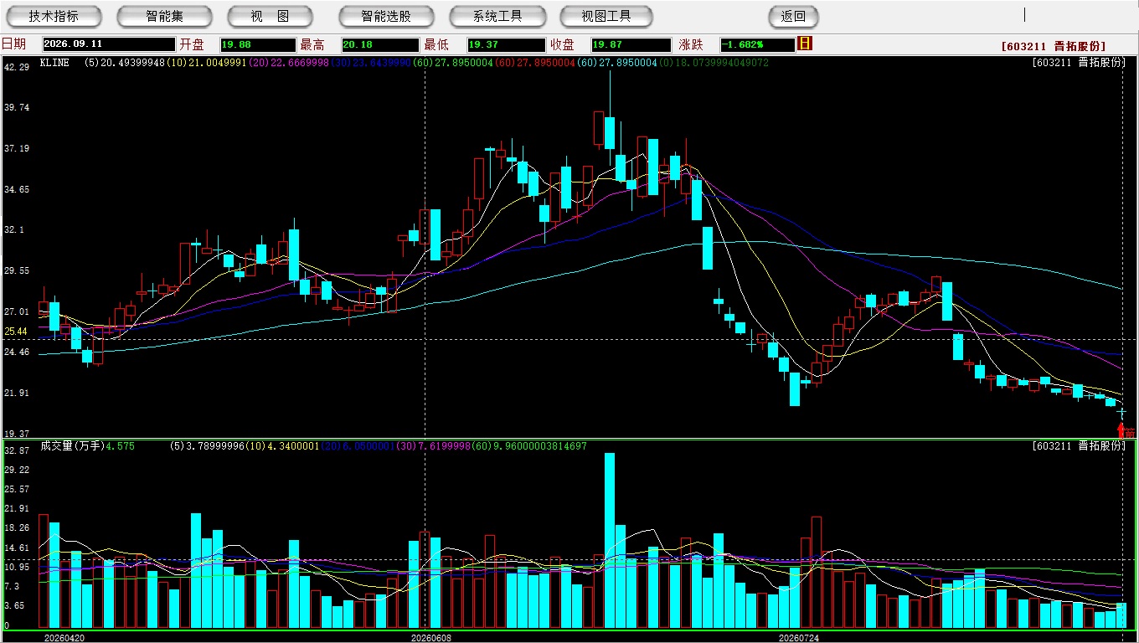
Task: Click the magenta MA20 label (20)22.6669998
Action: [x=289, y=63]
